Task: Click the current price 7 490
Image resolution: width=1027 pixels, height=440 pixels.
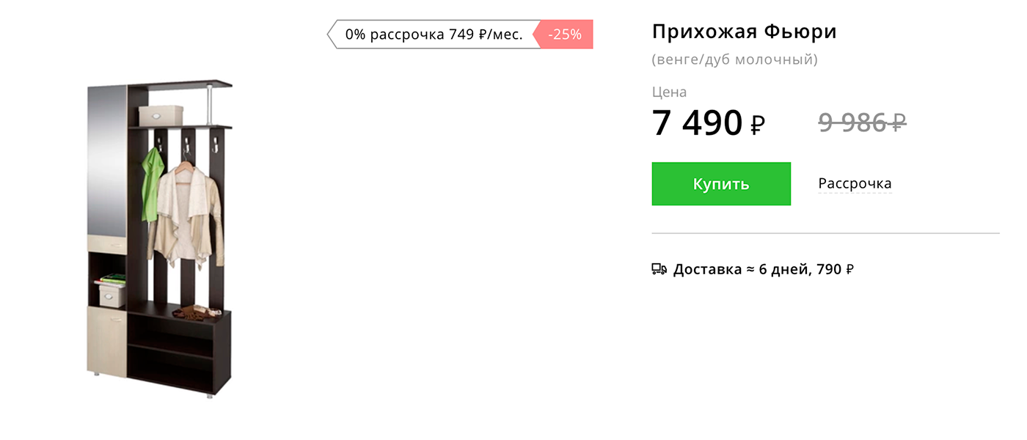Action: click(698, 122)
